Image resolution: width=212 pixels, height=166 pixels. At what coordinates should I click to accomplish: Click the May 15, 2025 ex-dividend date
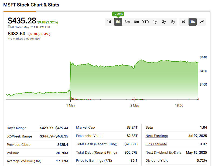(x=196, y=153)
